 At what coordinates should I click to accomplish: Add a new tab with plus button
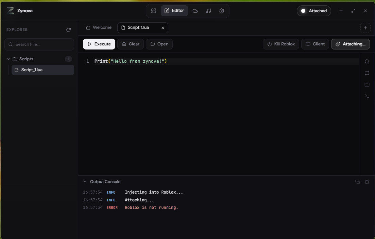(365, 28)
